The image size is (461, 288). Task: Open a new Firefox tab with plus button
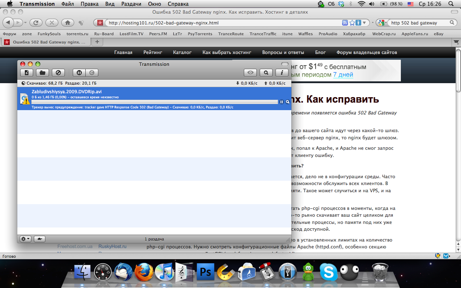coord(97,42)
